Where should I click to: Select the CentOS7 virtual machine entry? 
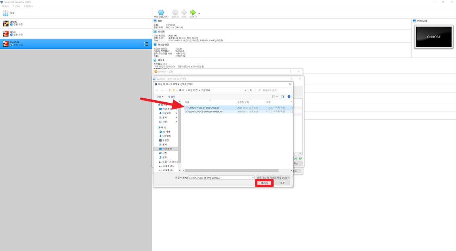pyautogui.click(x=76, y=44)
